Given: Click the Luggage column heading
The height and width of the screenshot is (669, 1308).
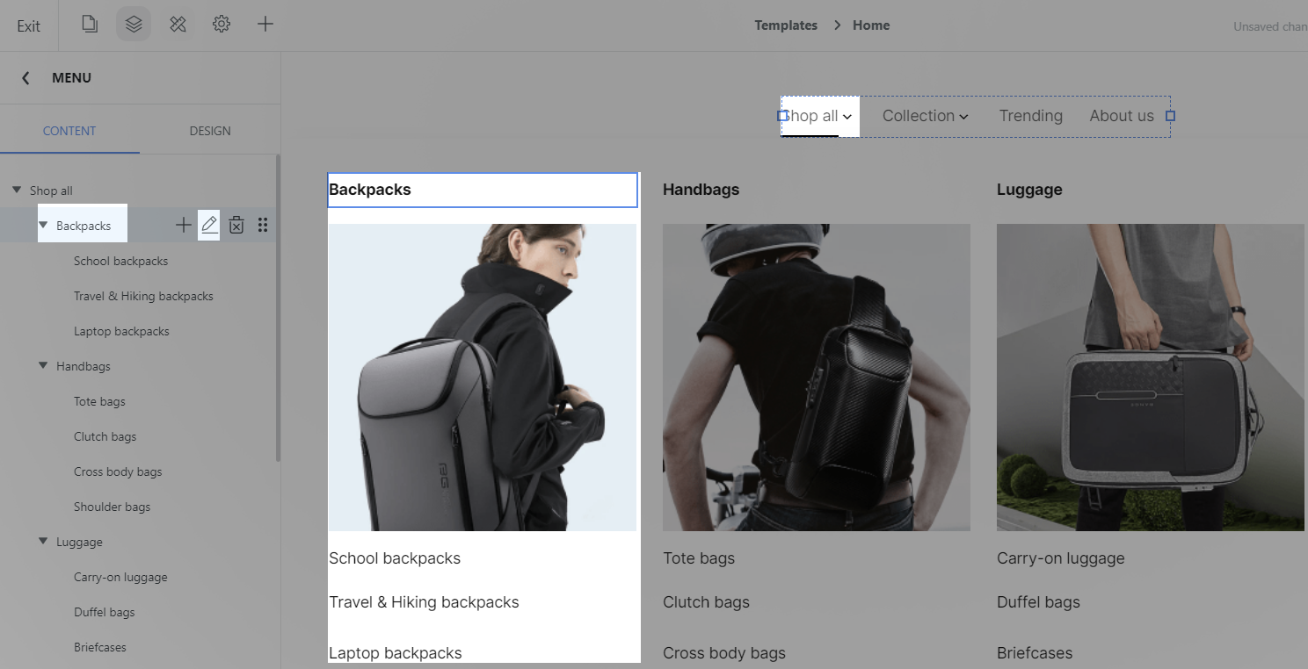Looking at the screenshot, I should point(1029,190).
